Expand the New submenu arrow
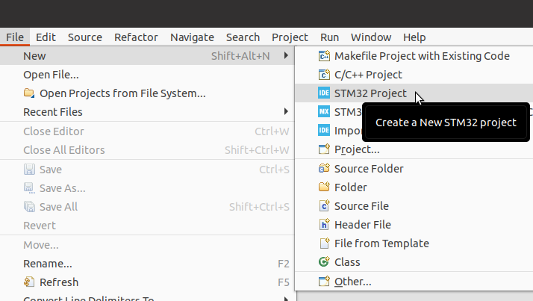 286,55
